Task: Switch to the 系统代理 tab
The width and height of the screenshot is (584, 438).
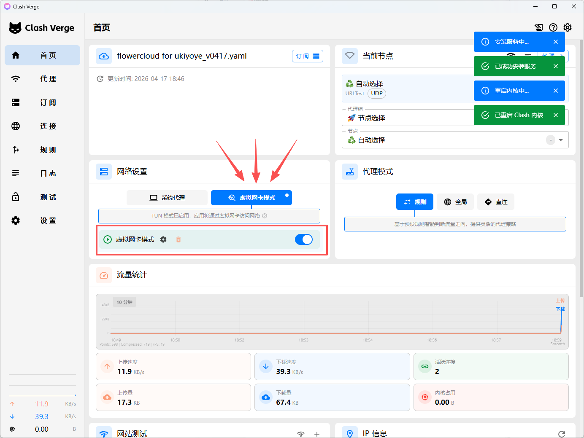Action: pos(167,198)
